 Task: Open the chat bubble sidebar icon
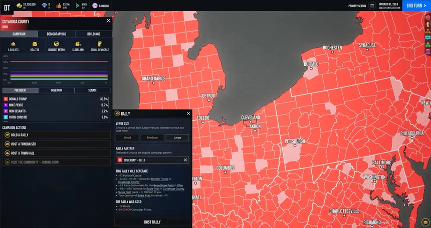[x=427, y=38]
